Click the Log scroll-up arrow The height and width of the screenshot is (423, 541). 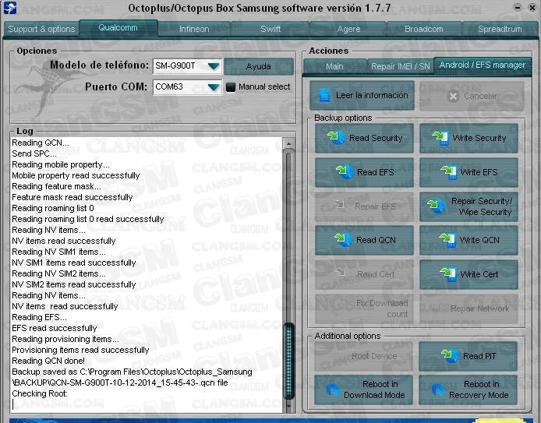289,144
